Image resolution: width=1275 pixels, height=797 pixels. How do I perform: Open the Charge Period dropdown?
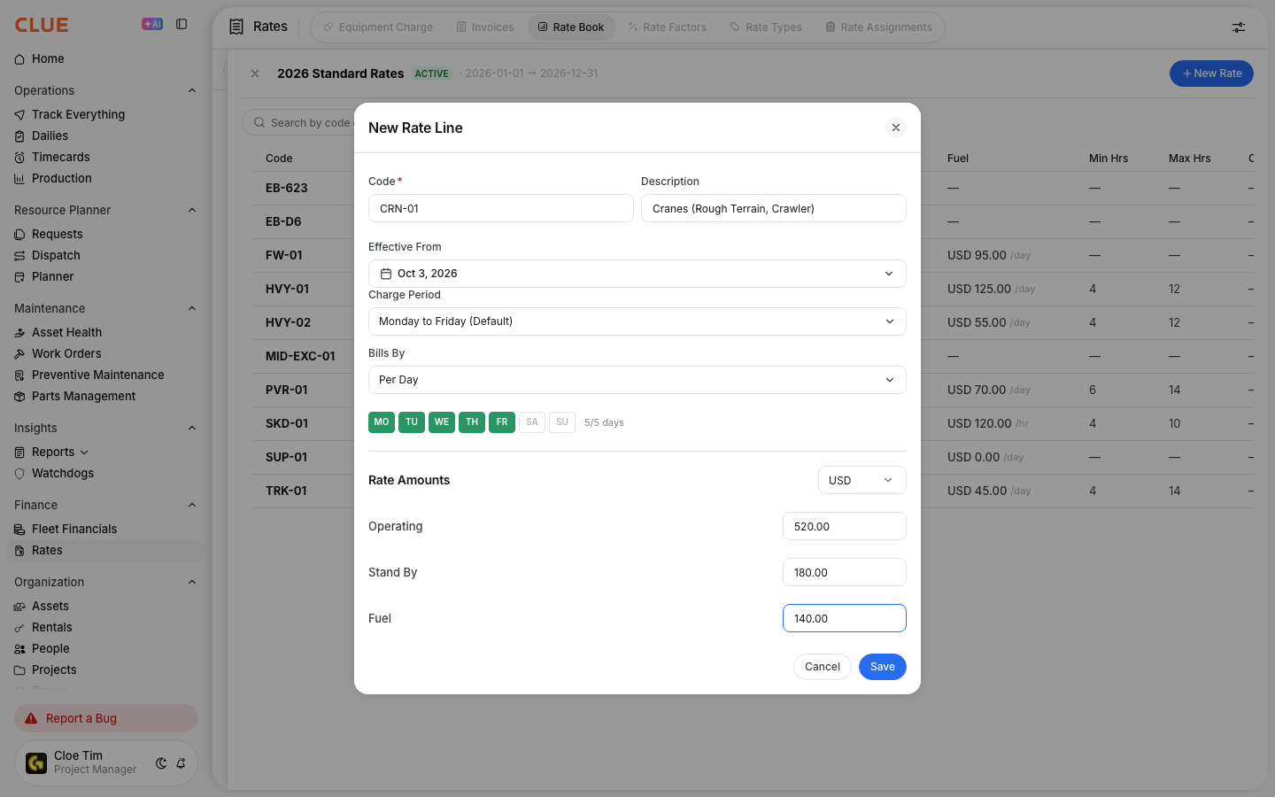click(637, 321)
